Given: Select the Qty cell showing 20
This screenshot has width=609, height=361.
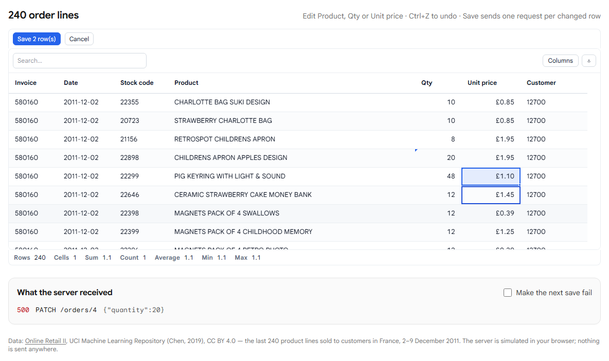Looking at the screenshot, I should [x=439, y=157].
